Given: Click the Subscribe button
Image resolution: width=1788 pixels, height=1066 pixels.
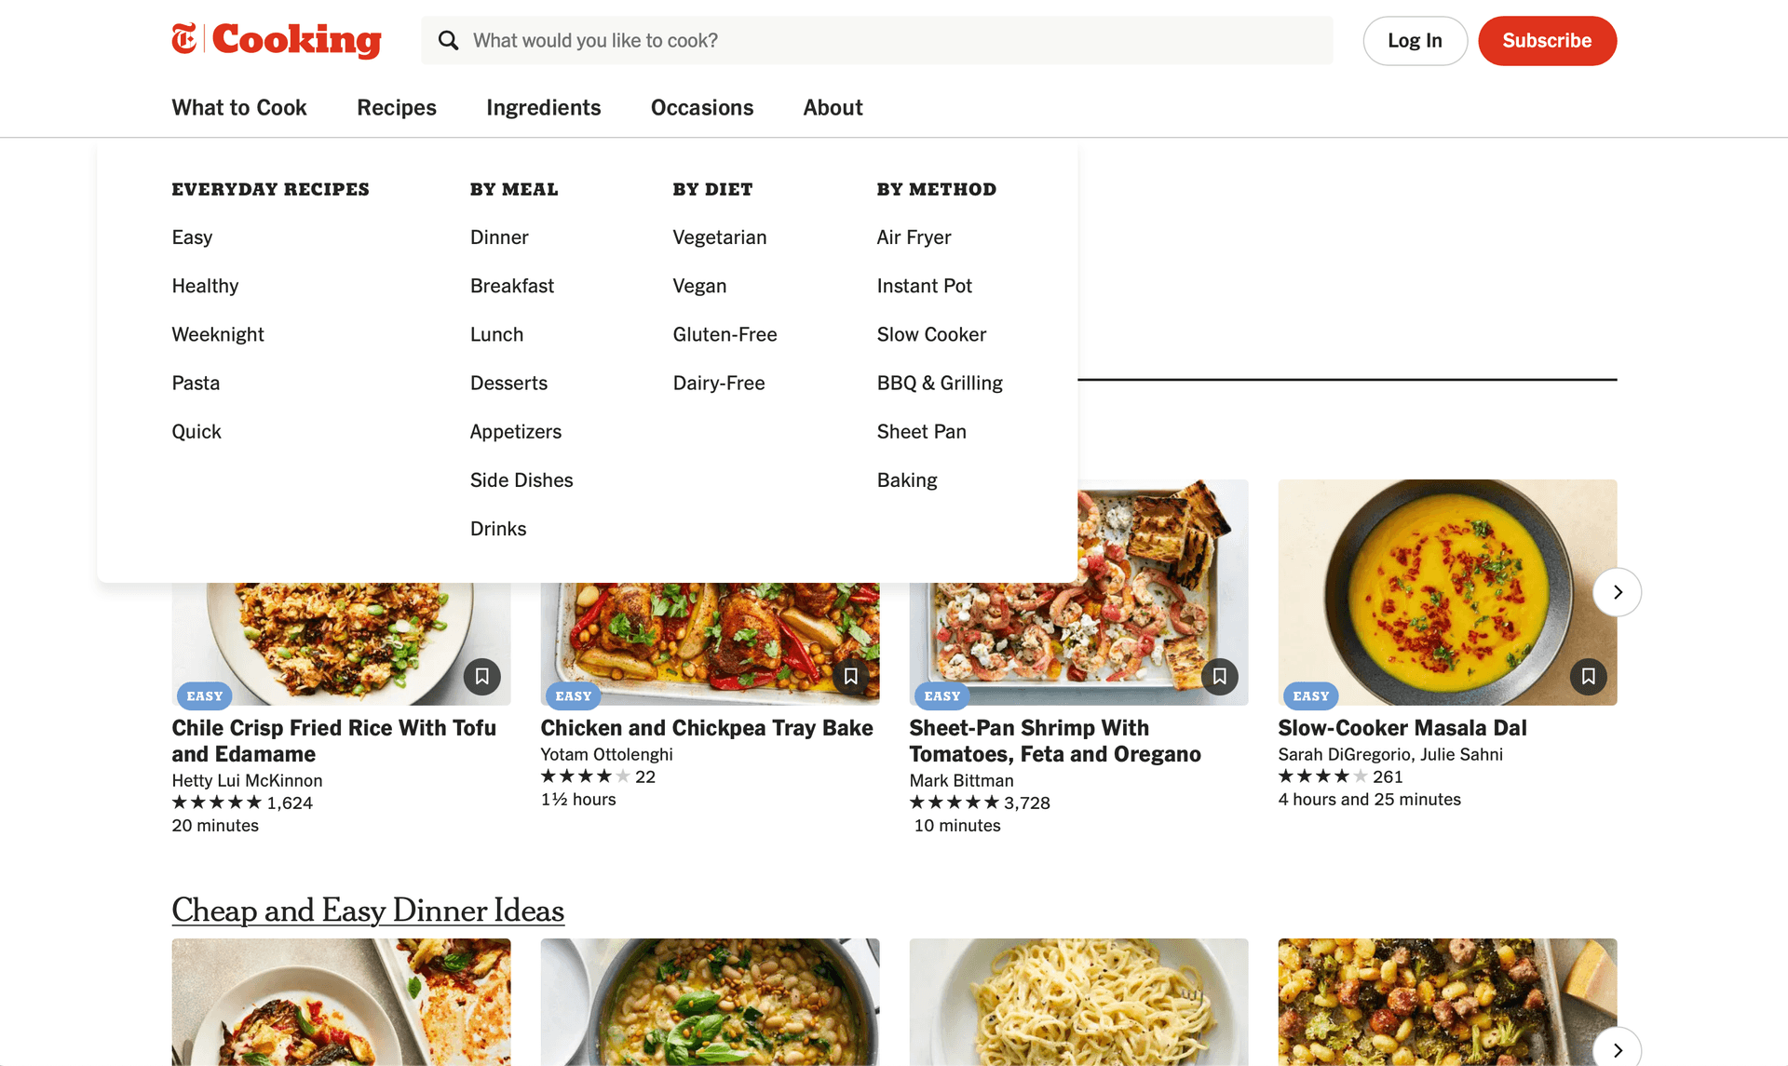Looking at the screenshot, I should 1547,40.
